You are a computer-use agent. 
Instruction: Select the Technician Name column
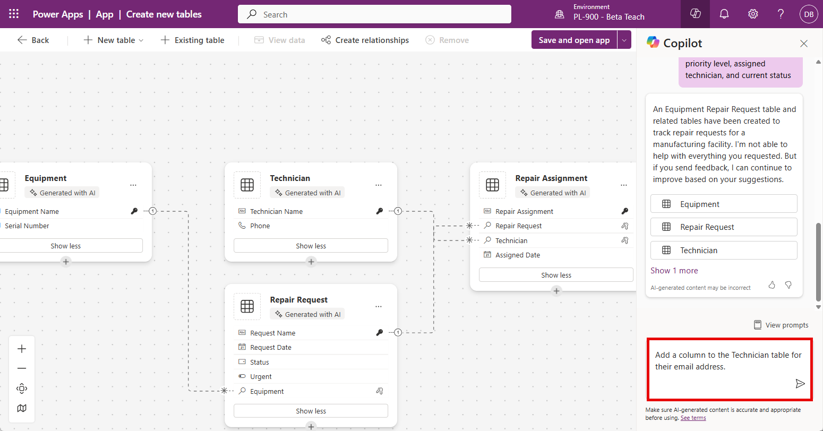[311, 211]
